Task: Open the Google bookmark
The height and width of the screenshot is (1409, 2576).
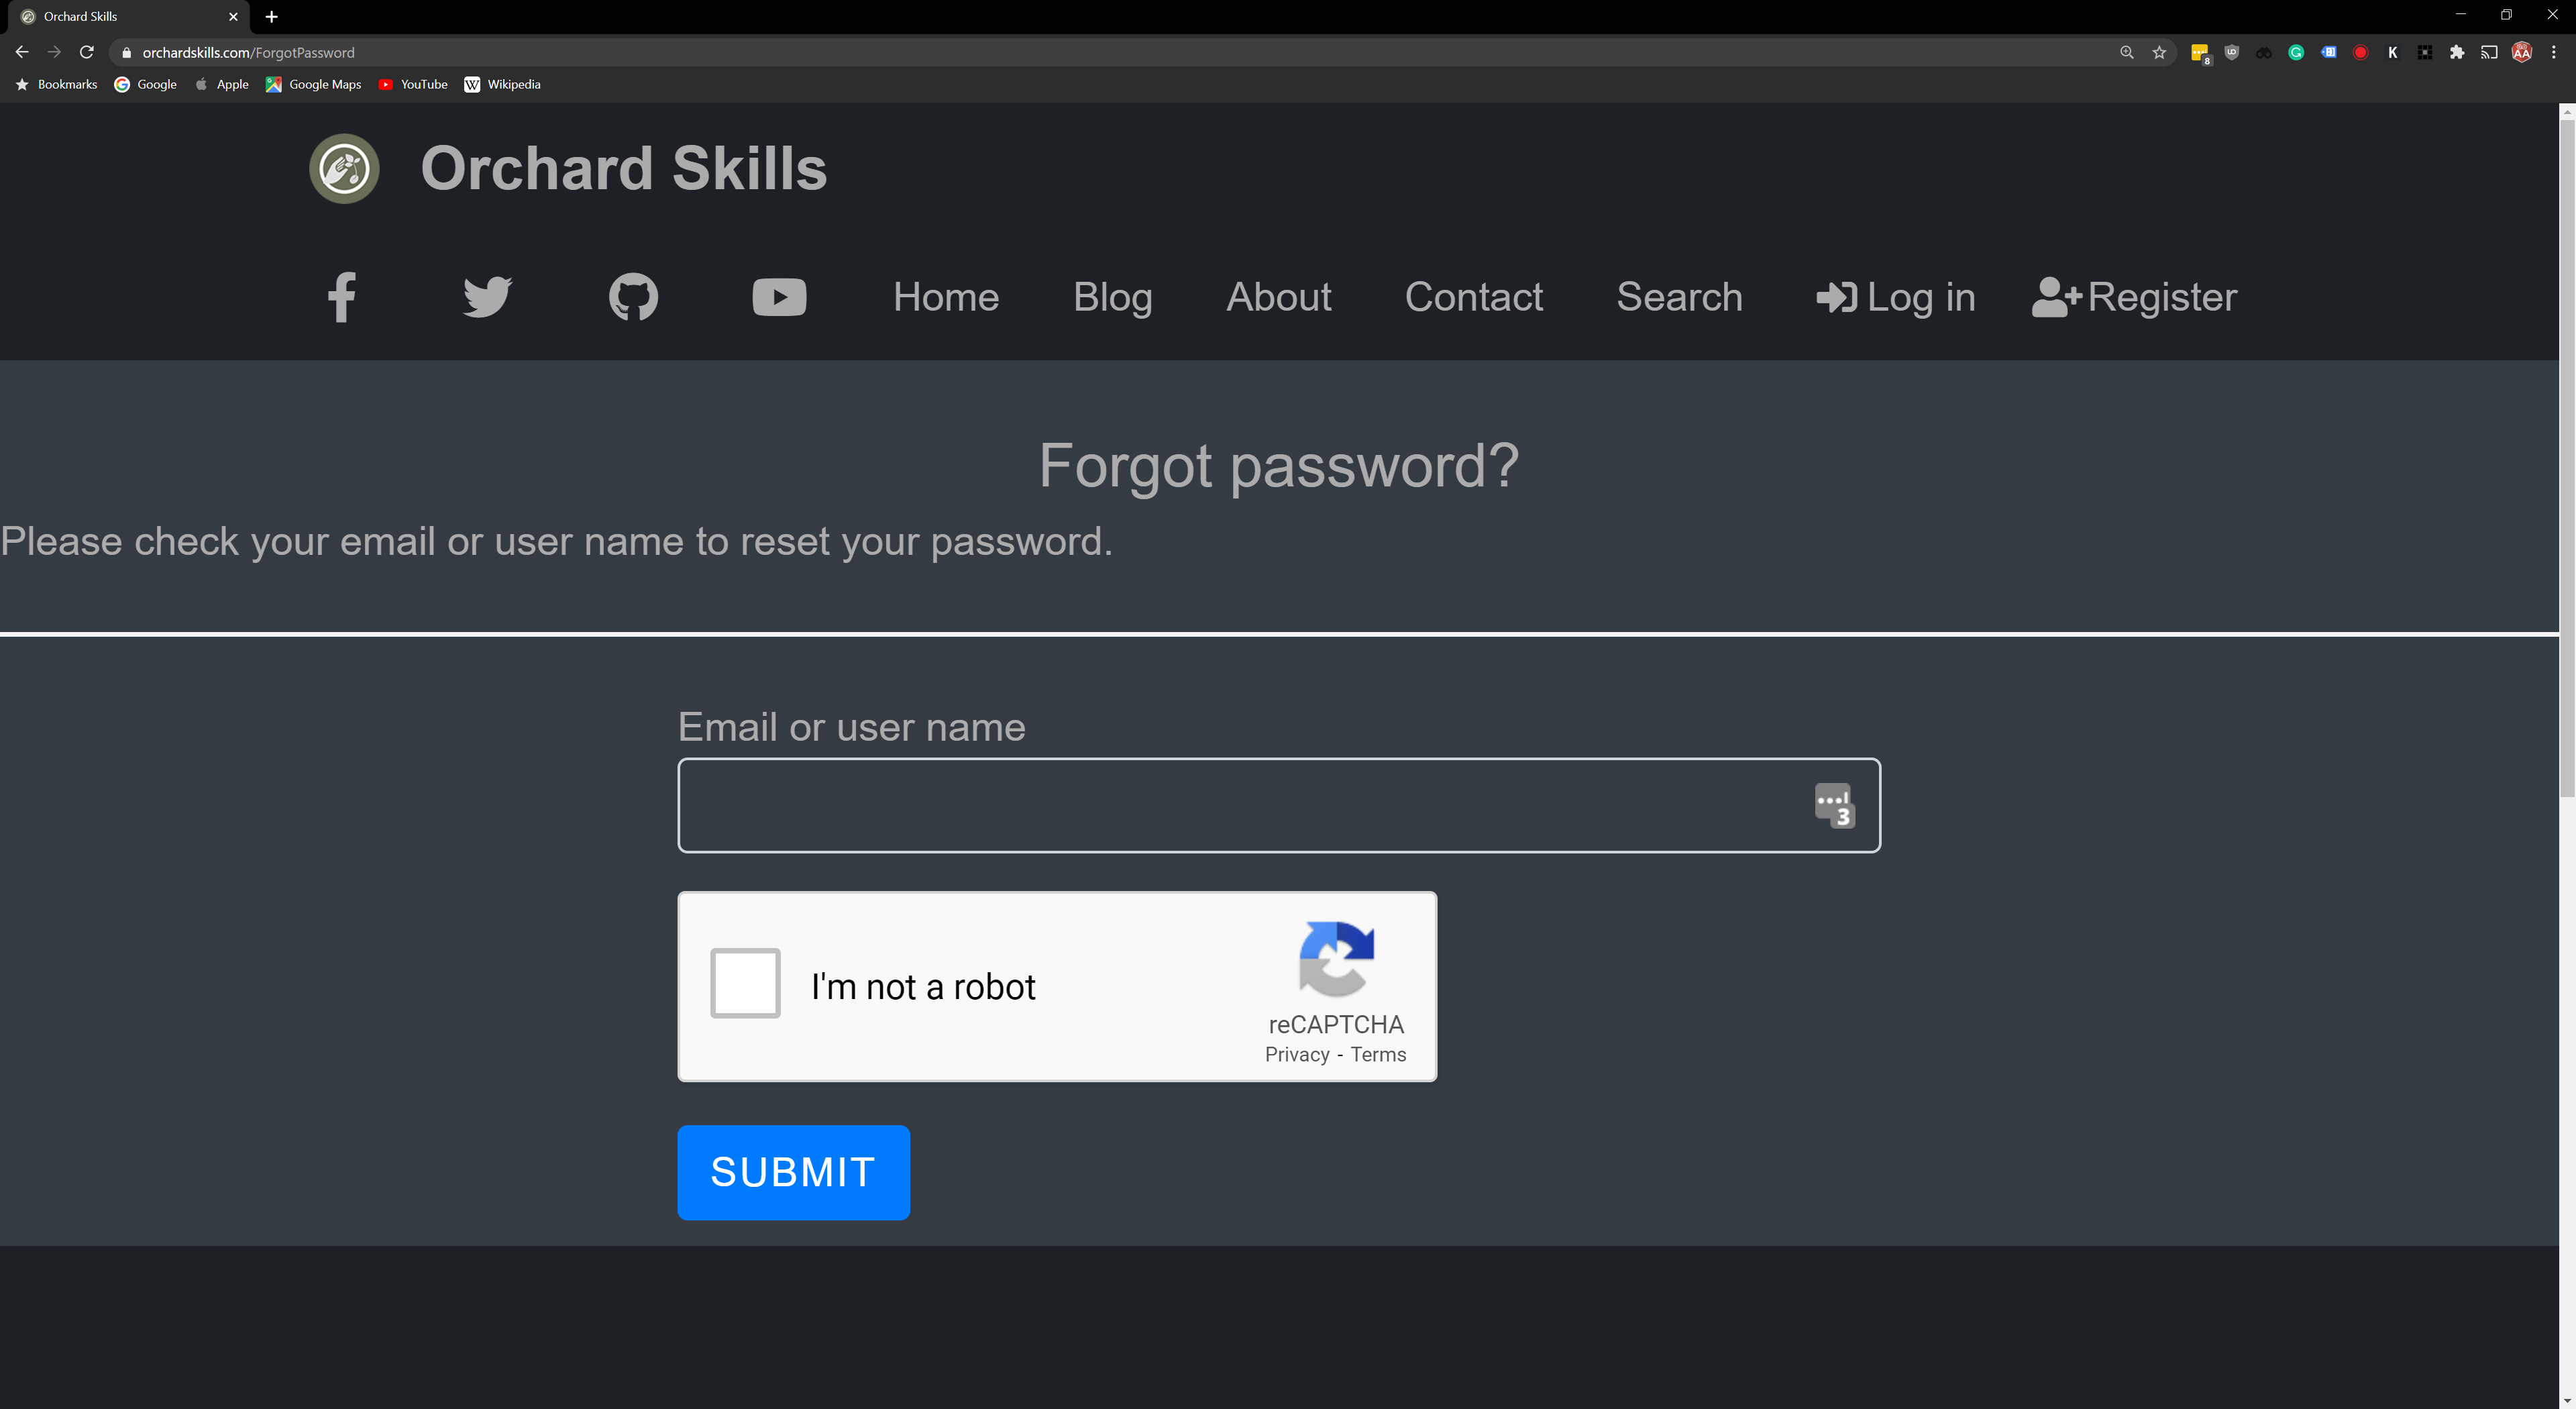Action: 145,84
